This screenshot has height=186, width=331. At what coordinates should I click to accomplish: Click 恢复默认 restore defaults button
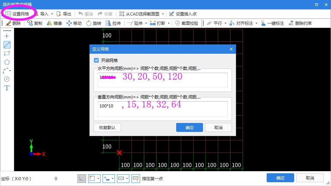tap(107, 128)
